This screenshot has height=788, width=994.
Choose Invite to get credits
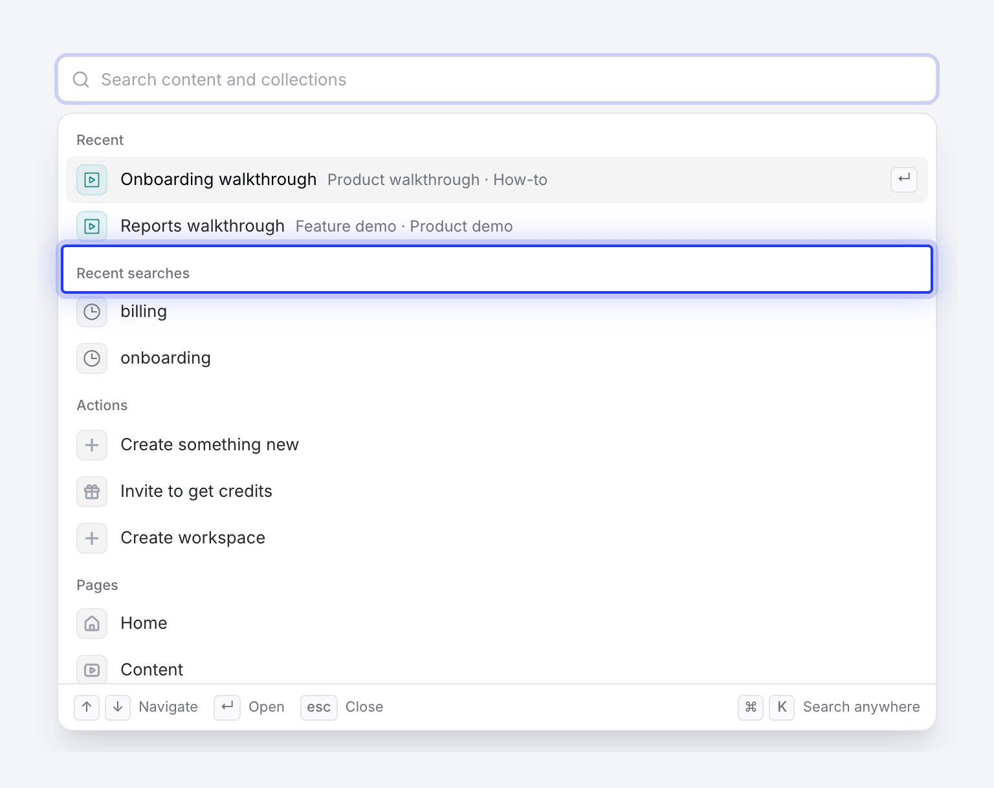coord(496,492)
